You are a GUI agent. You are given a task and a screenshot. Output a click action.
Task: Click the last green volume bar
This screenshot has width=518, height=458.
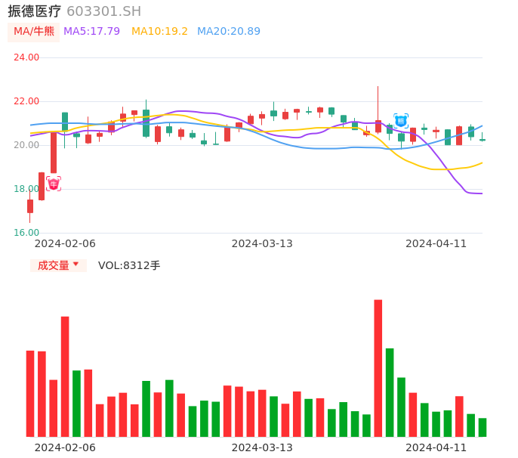pos(483,427)
